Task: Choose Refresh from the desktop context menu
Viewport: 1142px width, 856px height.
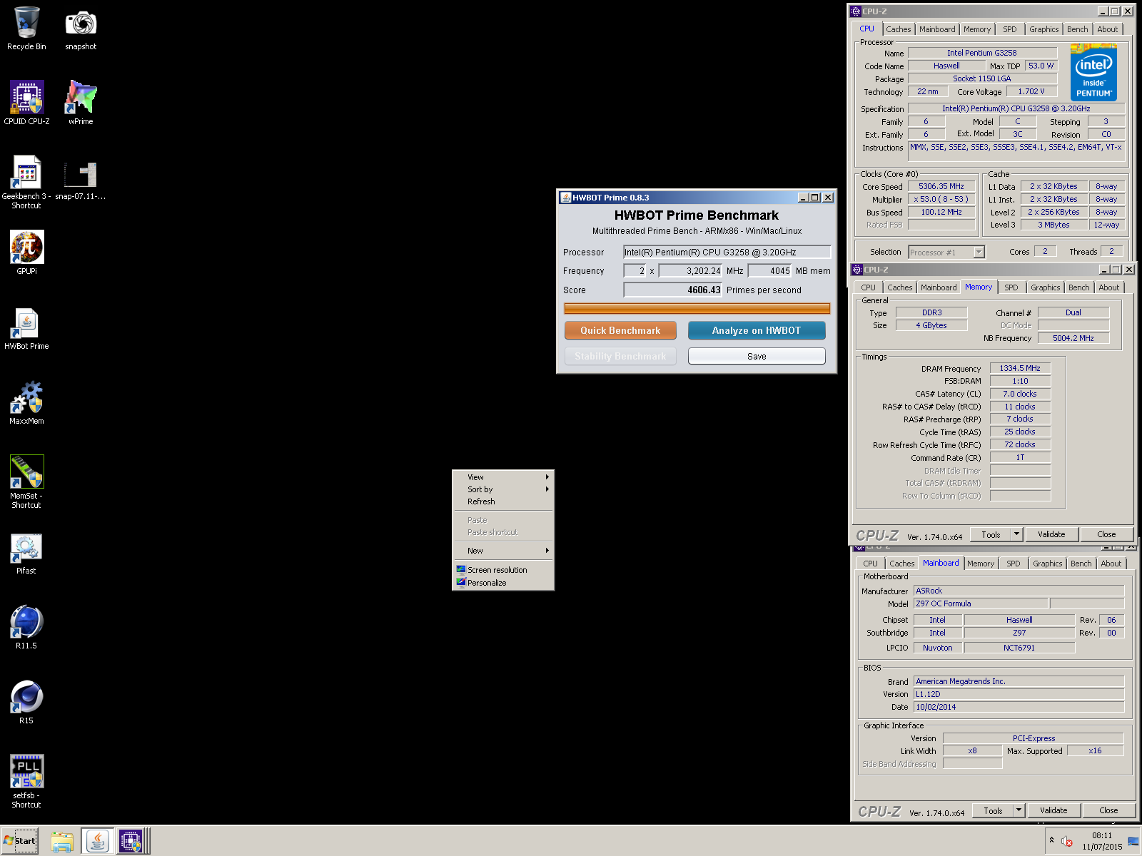Action: point(503,501)
